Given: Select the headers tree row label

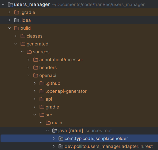Looking at the screenshot, I should tap(48, 68).
